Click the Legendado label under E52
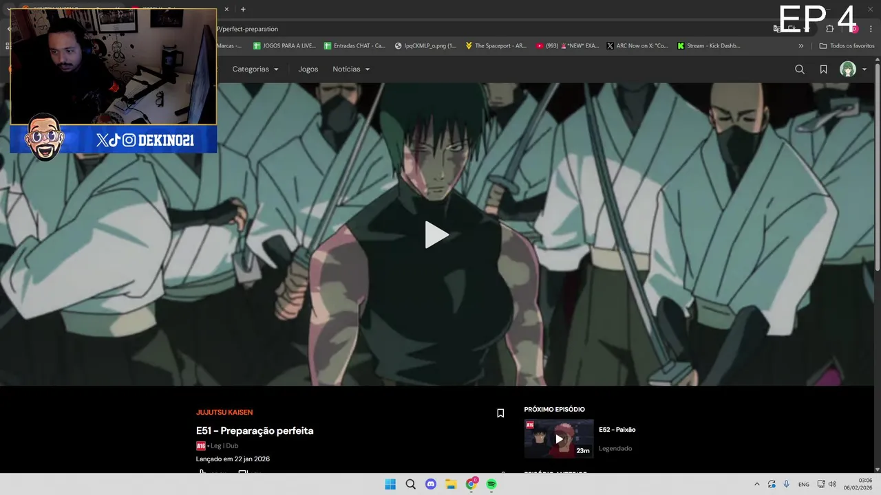This screenshot has width=881, height=495. tap(615, 448)
